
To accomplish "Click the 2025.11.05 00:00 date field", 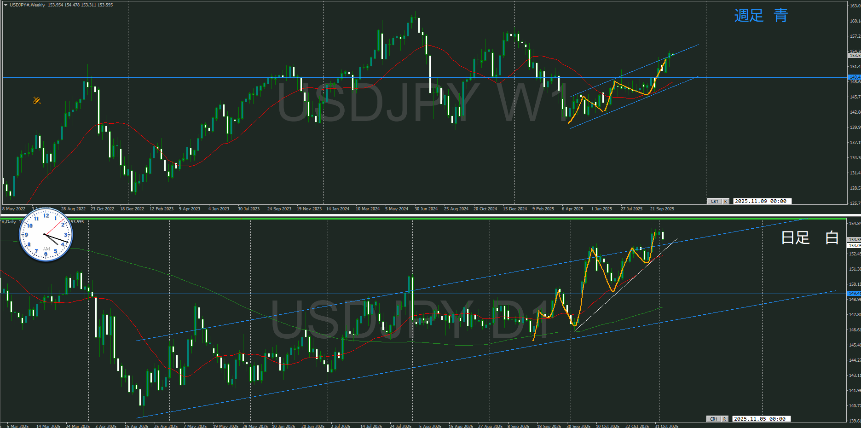I will [761, 419].
